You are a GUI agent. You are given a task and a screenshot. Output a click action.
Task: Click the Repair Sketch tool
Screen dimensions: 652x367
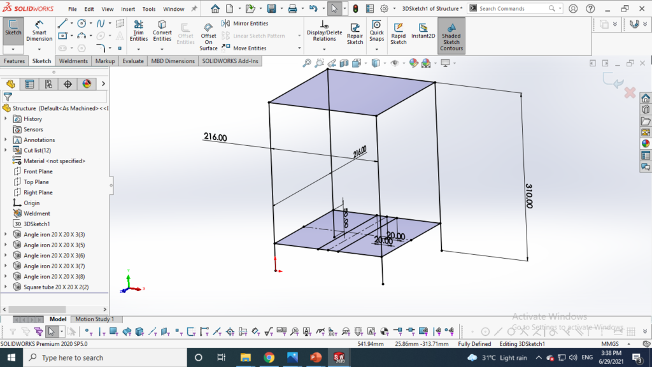[355, 34]
